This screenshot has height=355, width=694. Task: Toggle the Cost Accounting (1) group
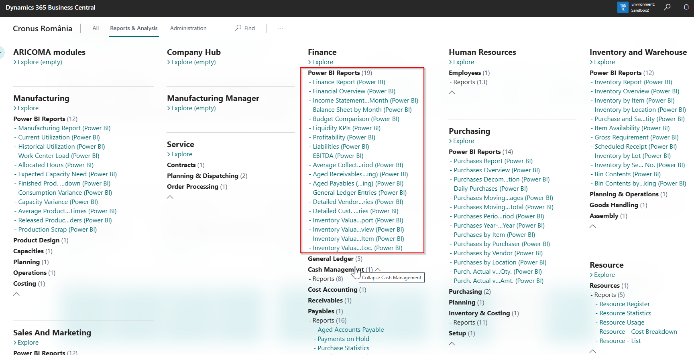(337, 290)
